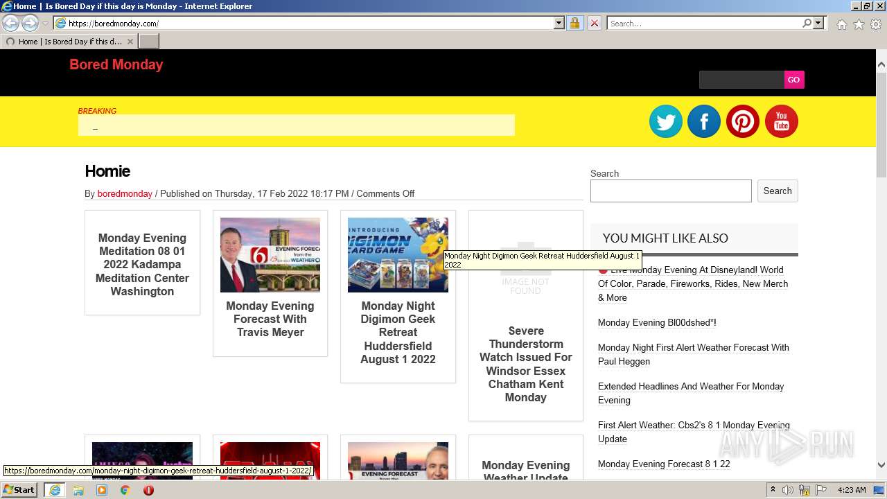Click the IE toolbar Search field
Viewport: 887px width, 499px height.
tap(705, 24)
